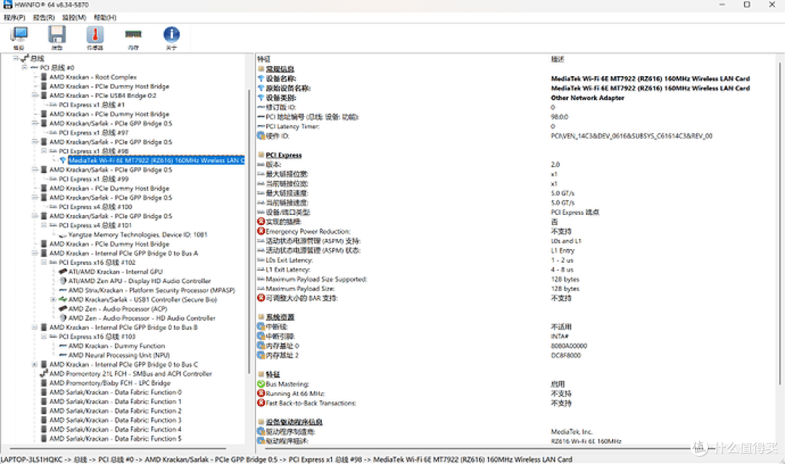Collapse the AMD Krackan PCIe USB4 Bridge 0:2 node
The image size is (785, 464).
35,96
